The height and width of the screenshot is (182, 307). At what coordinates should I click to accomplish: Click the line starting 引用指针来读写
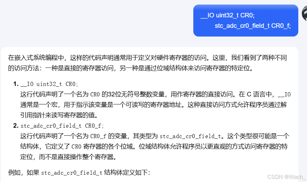[59, 115]
